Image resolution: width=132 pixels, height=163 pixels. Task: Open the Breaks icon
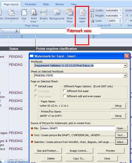(x=44, y=12)
